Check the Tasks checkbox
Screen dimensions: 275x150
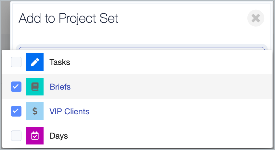(16, 62)
